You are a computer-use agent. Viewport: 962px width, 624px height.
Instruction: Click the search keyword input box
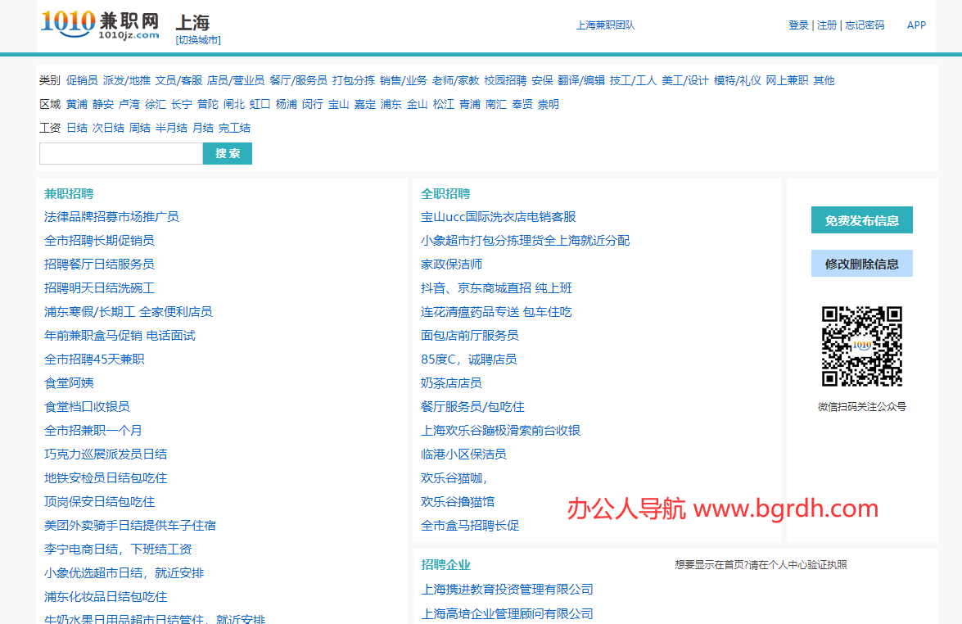120,154
